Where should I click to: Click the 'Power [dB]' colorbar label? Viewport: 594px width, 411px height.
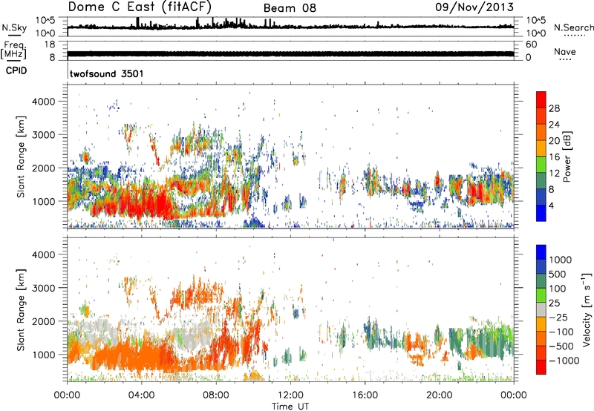[567, 157]
